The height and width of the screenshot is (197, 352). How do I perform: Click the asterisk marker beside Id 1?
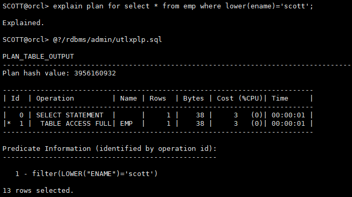point(9,123)
